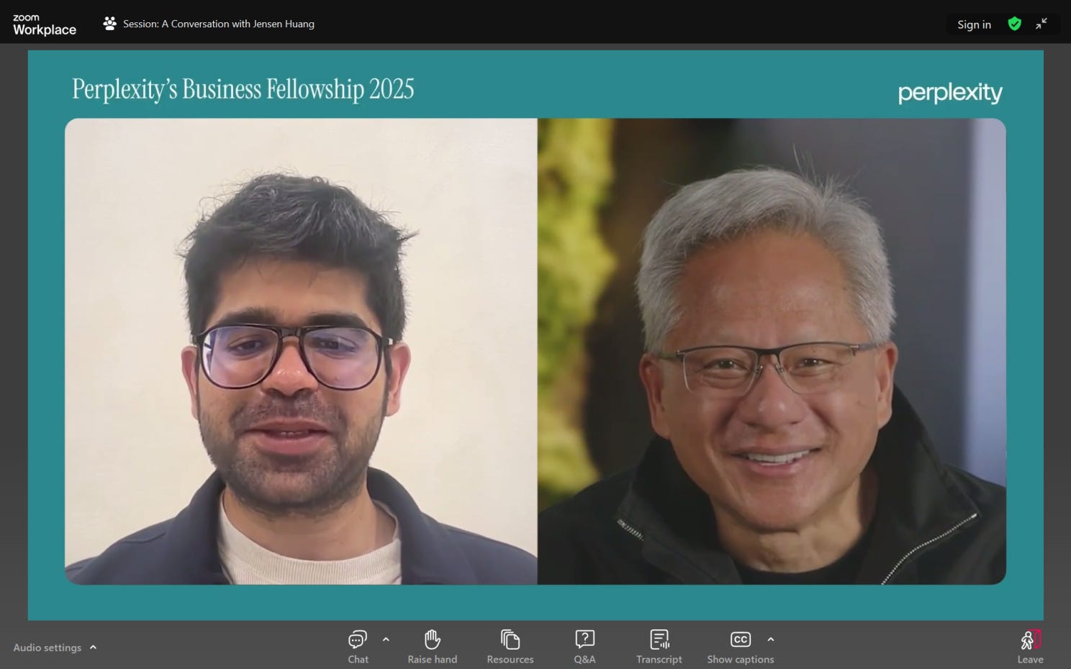The image size is (1071, 669).
Task: Click the Sign in button
Action: click(x=974, y=24)
